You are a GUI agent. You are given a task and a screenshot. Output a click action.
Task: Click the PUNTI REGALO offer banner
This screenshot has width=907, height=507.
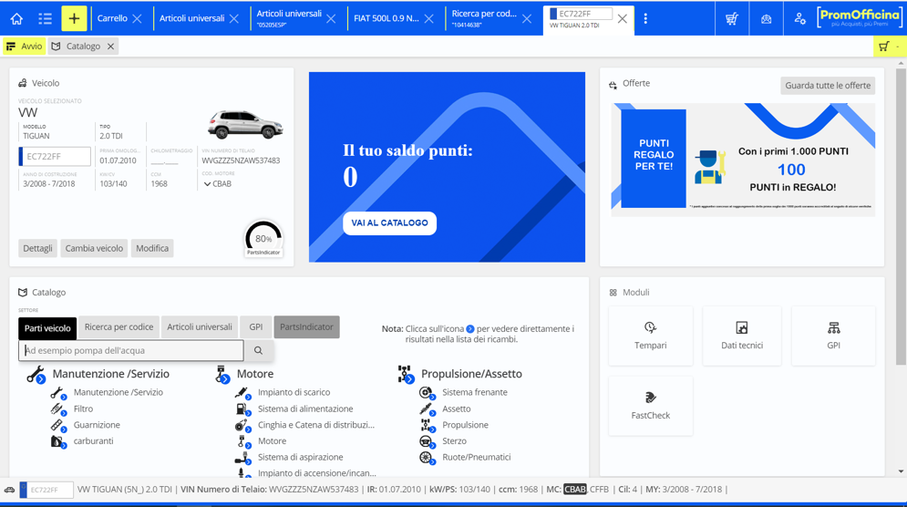click(743, 160)
